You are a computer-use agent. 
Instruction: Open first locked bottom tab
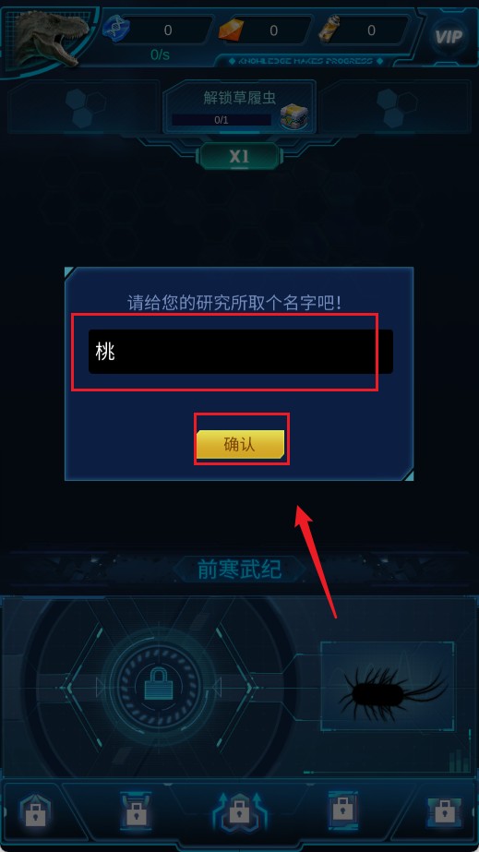click(x=36, y=814)
